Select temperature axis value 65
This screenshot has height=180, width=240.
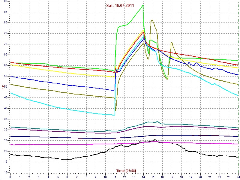coord(5,55)
